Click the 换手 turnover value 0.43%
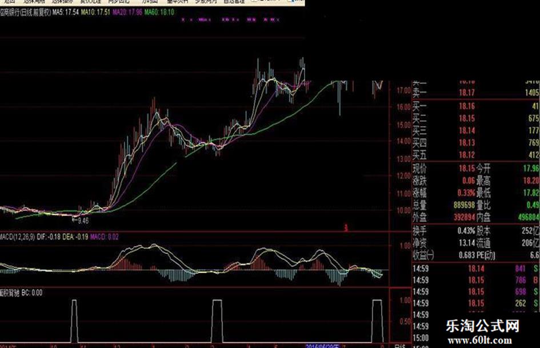This screenshot has height=348, width=540. click(x=466, y=231)
